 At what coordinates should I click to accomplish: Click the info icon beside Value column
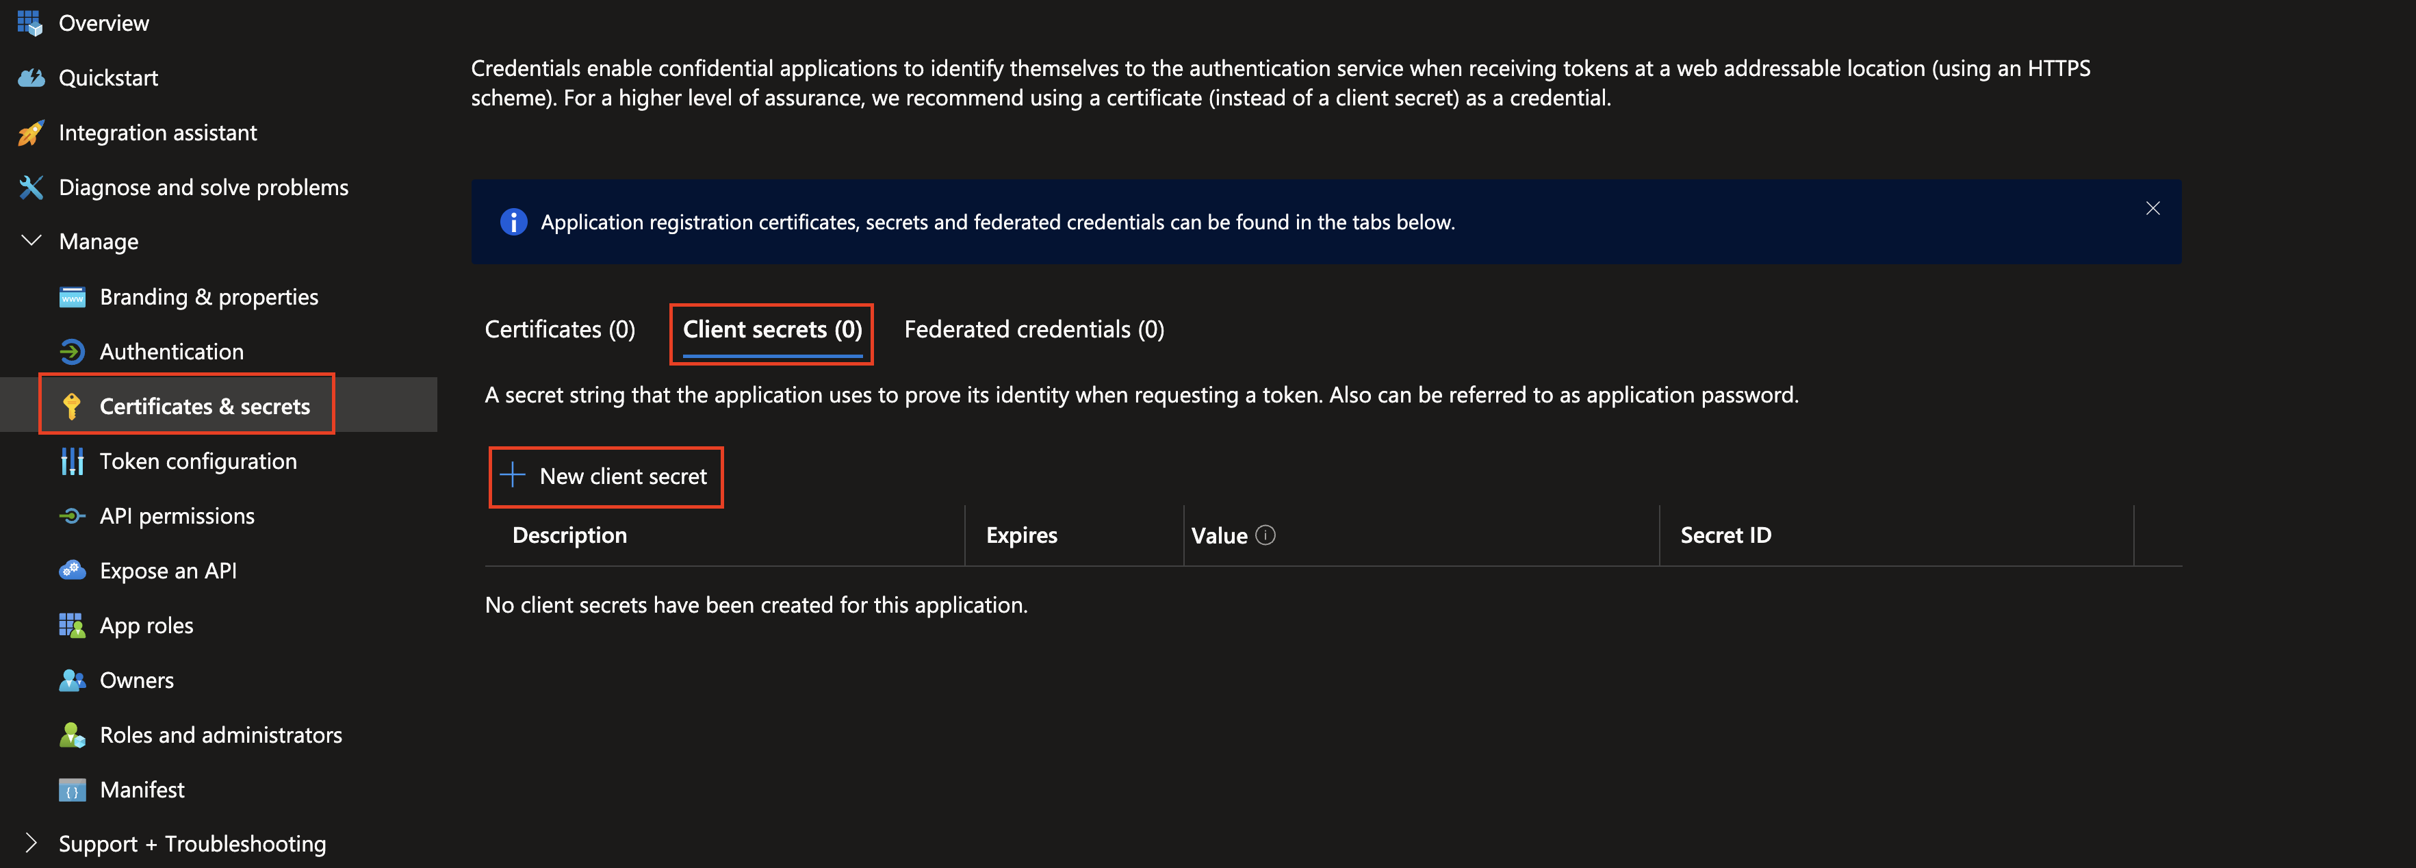point(1265,535)
